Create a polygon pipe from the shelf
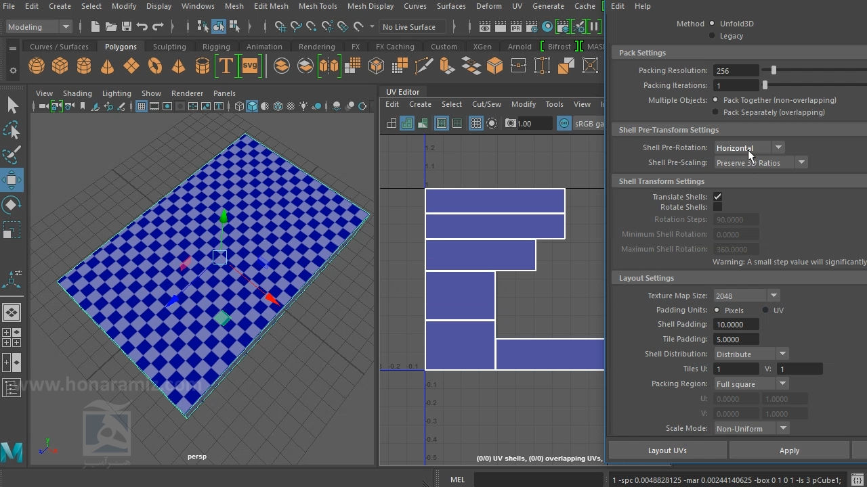Image resolution: width=867 pixels, height=487 pixels. click(x=202, y=66)
